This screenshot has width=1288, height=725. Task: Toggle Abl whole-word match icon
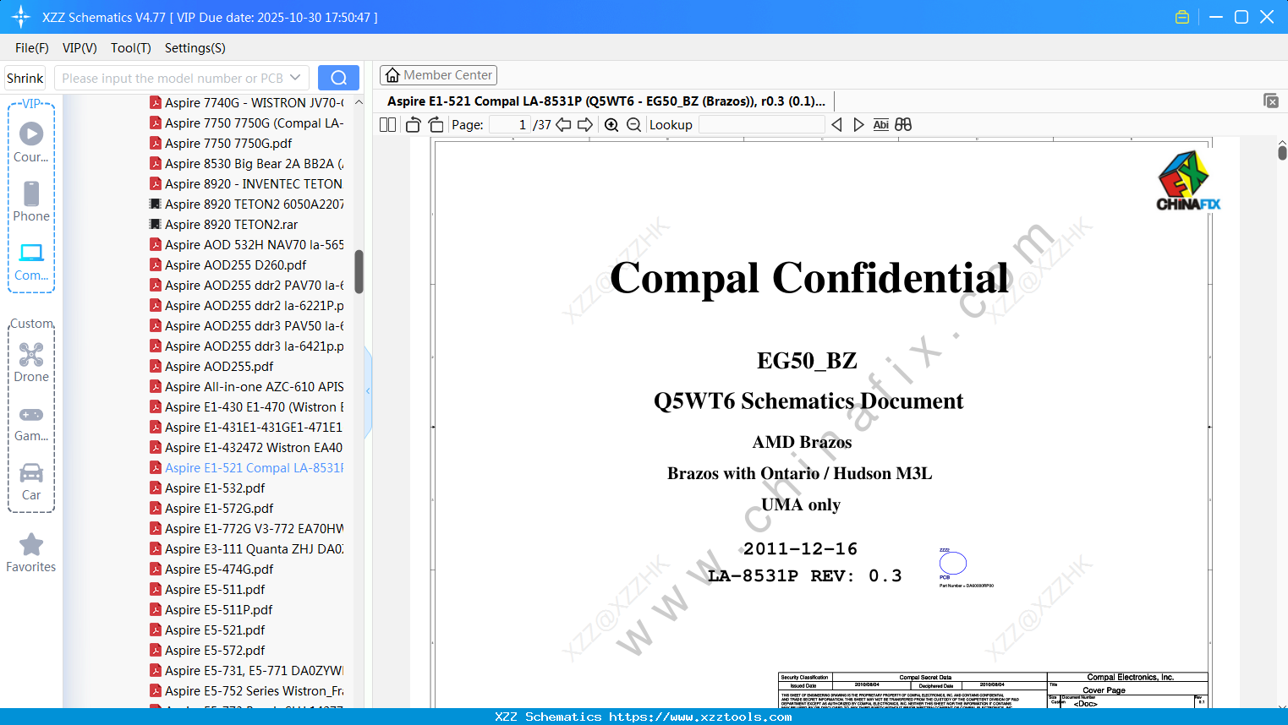point(880,125)
